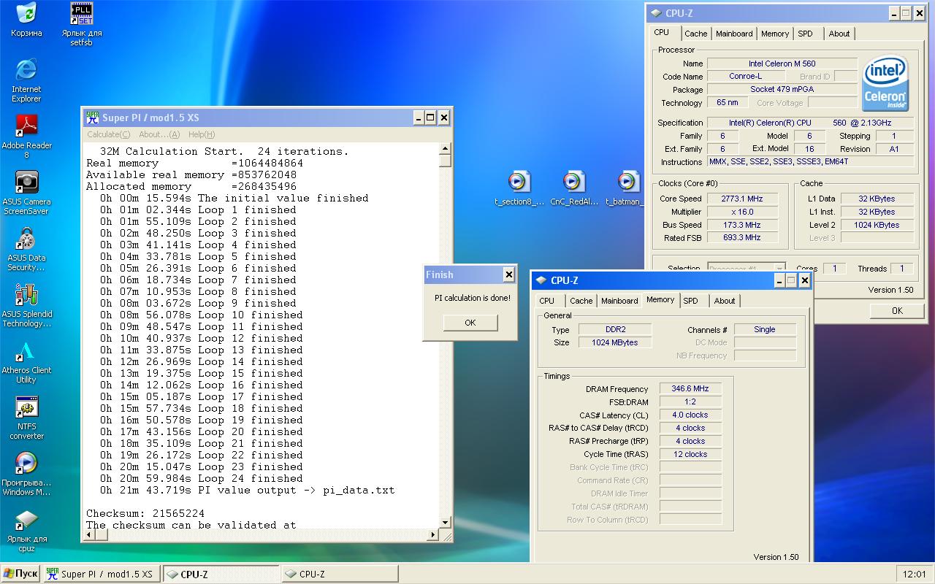This screenshot has width=935, height=584.
Task: Open the Help menu in Super PI
Action: tap(202, 134)
